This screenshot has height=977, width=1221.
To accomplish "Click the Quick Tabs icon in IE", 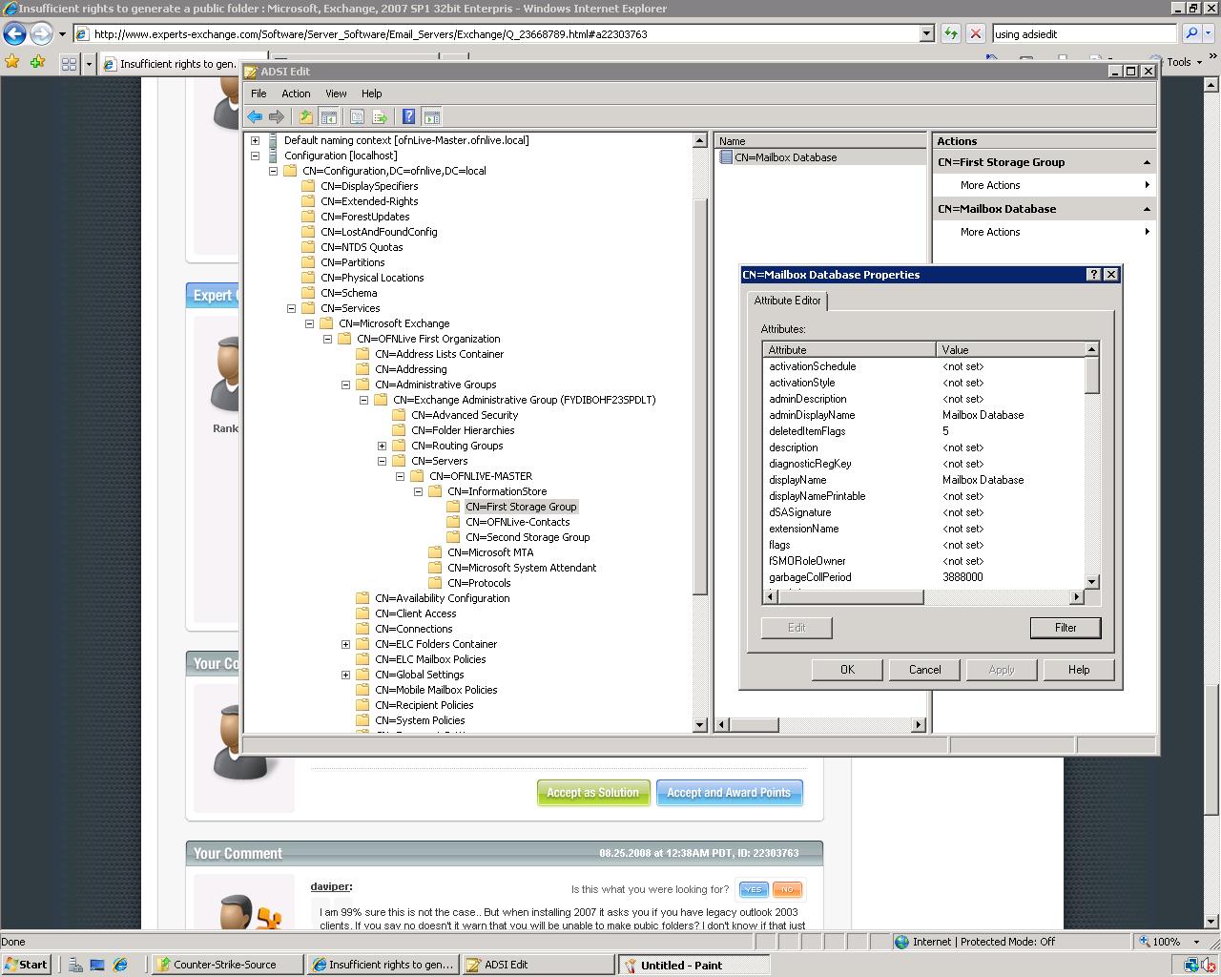I will click(69, 64).
